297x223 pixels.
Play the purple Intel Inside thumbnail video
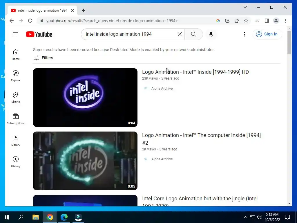coord(85,98)
